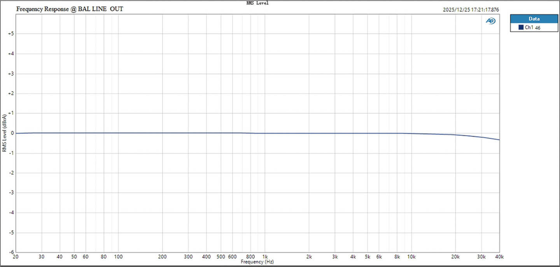This screenshot has height=267, width=560.
Task: Click the "RMS Level (dBrA)" vertical axis title
Action: (4, 133)
